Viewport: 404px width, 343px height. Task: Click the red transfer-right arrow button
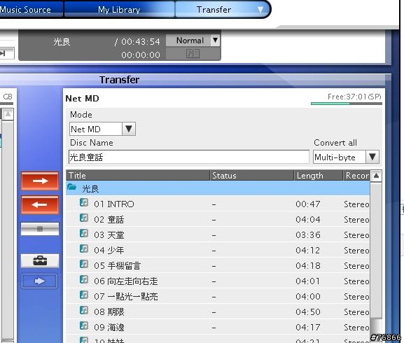tap(40, 181)
